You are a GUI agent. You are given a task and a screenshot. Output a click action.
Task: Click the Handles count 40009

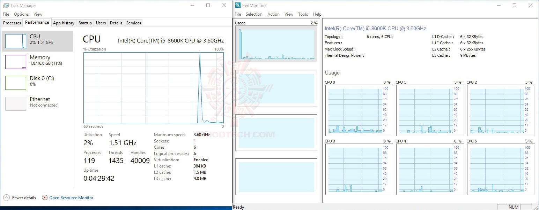click(140, 161)
